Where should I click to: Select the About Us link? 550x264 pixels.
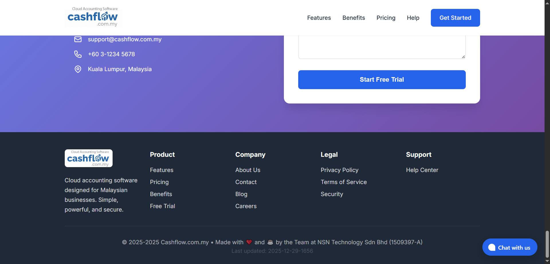point(247,170)
